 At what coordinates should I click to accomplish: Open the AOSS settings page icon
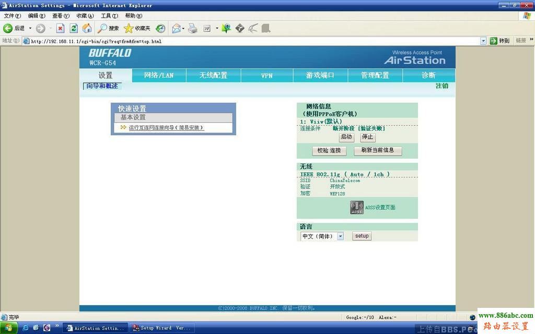[x=357, y=208]
